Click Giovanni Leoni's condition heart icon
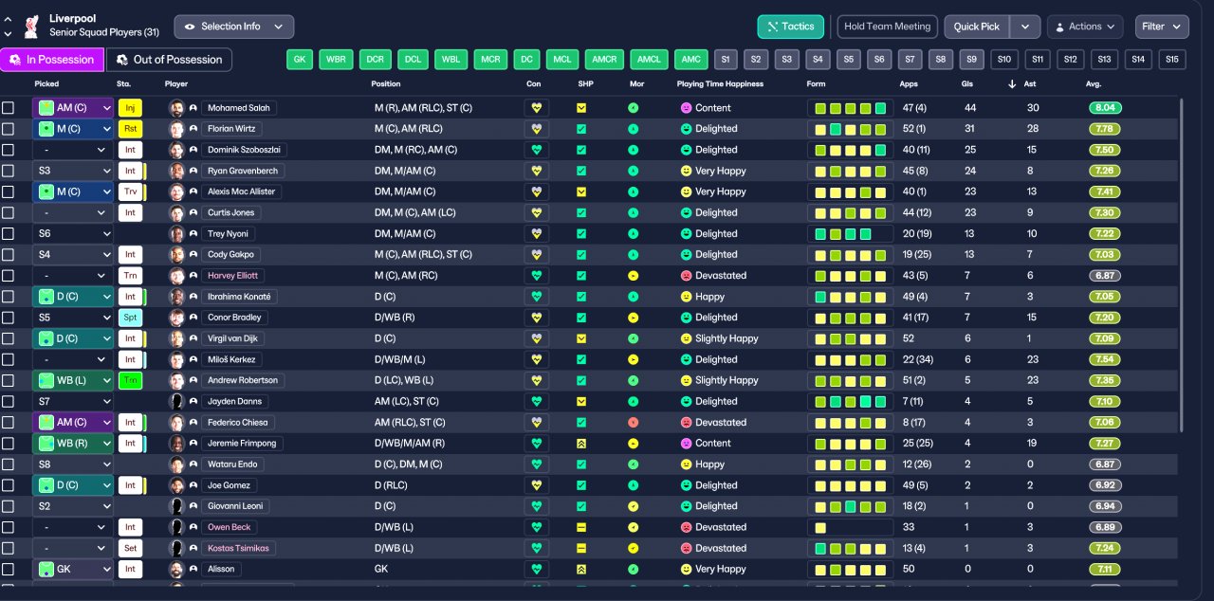1214x601 pixels. [537, 506]
